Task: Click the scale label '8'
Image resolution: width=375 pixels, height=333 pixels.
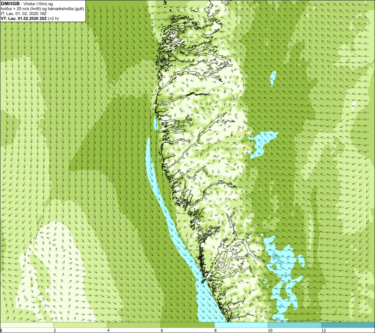Action: 216,330
